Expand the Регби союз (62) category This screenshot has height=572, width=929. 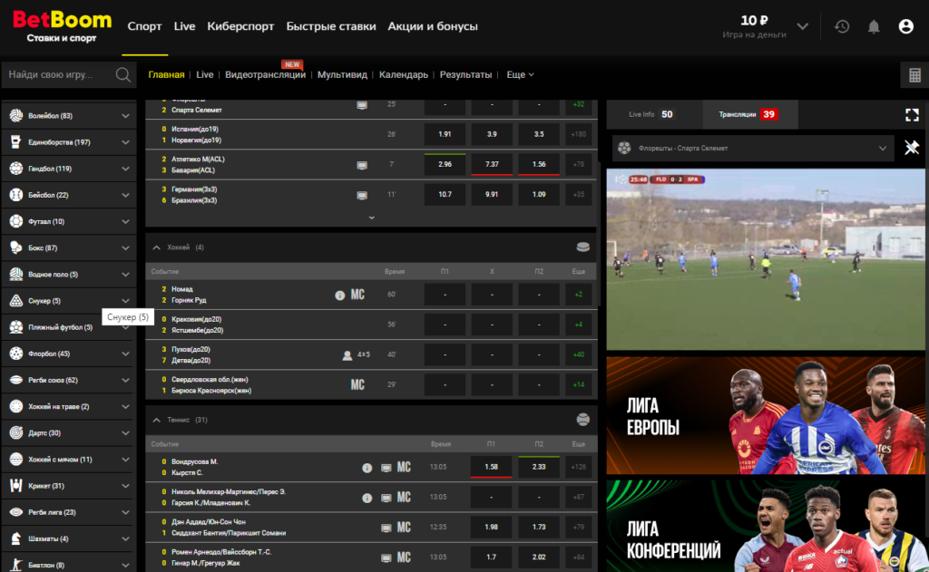pyautogui.click(x=125, y=380)
